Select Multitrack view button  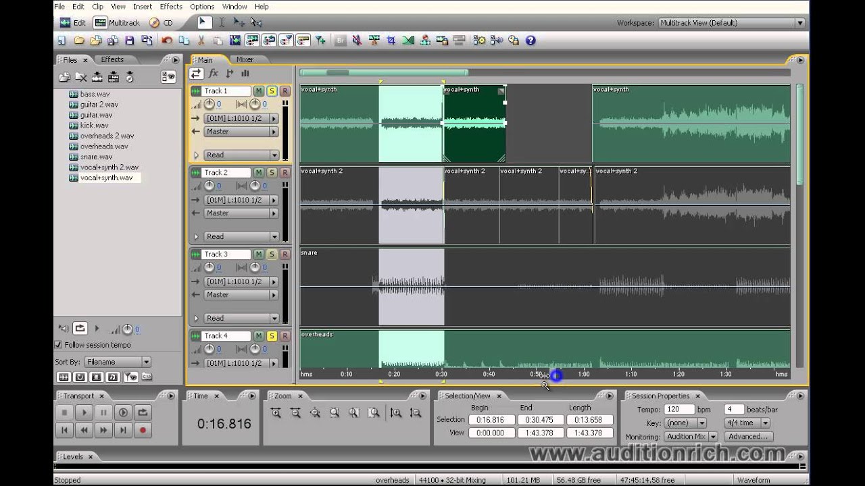(118, 22)
